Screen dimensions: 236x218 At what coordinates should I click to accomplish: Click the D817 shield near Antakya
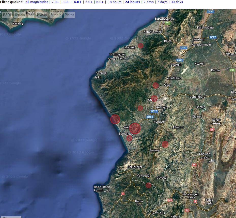coord(154,111)
